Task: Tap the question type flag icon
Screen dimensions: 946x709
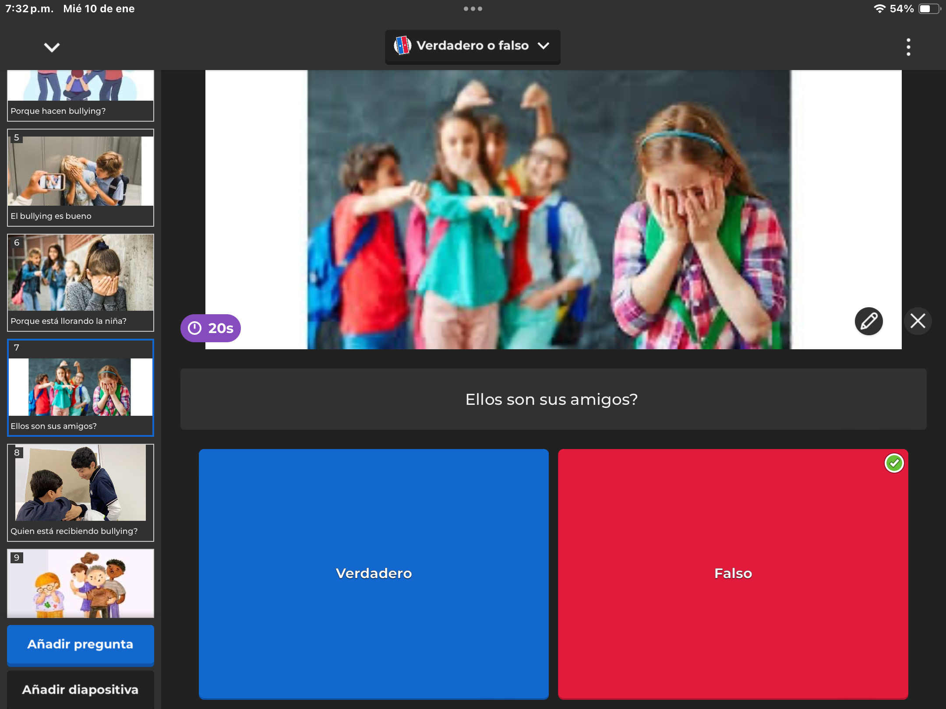Action: [x=402, y=46]
